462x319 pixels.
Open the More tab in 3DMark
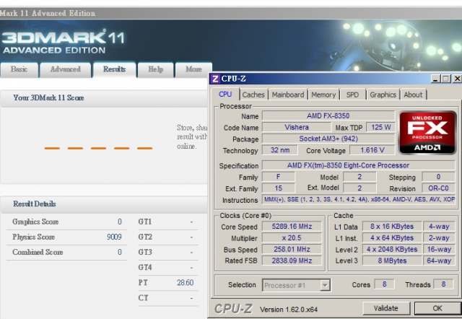click(193, 70)
